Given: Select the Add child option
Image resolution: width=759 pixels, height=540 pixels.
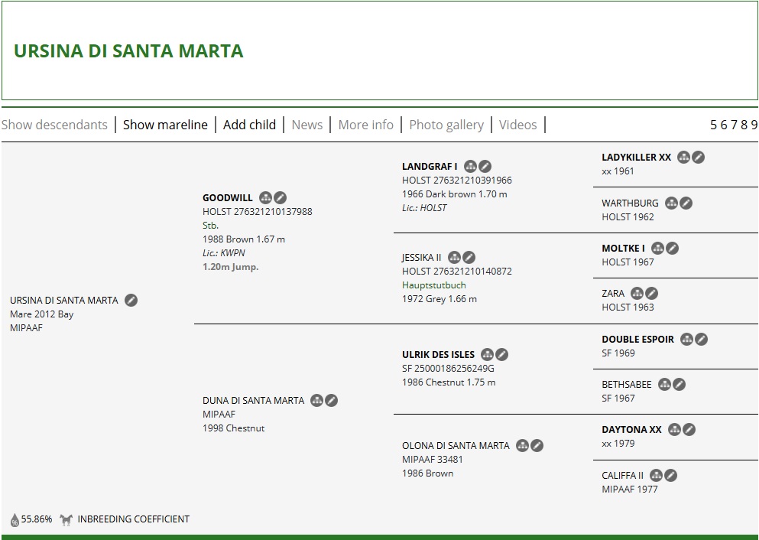Looking at the screenshot, I should (249, 125).
